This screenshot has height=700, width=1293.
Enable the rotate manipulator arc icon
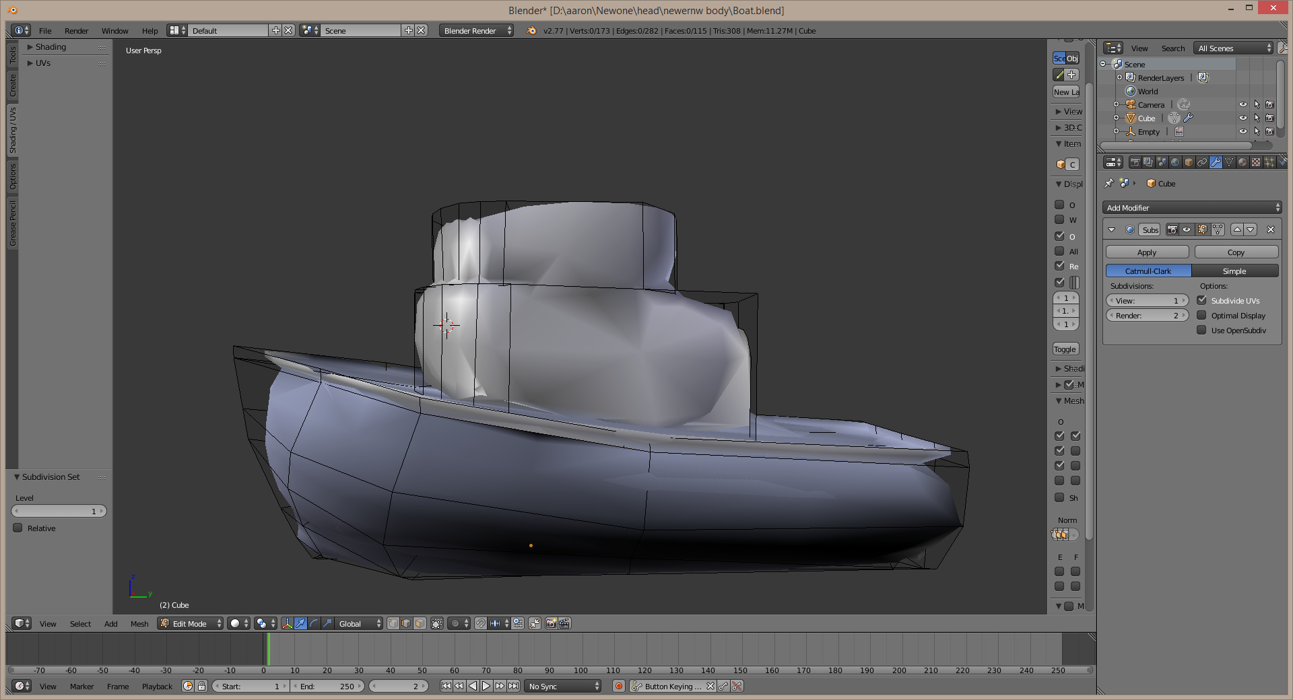tap(314, 623)
